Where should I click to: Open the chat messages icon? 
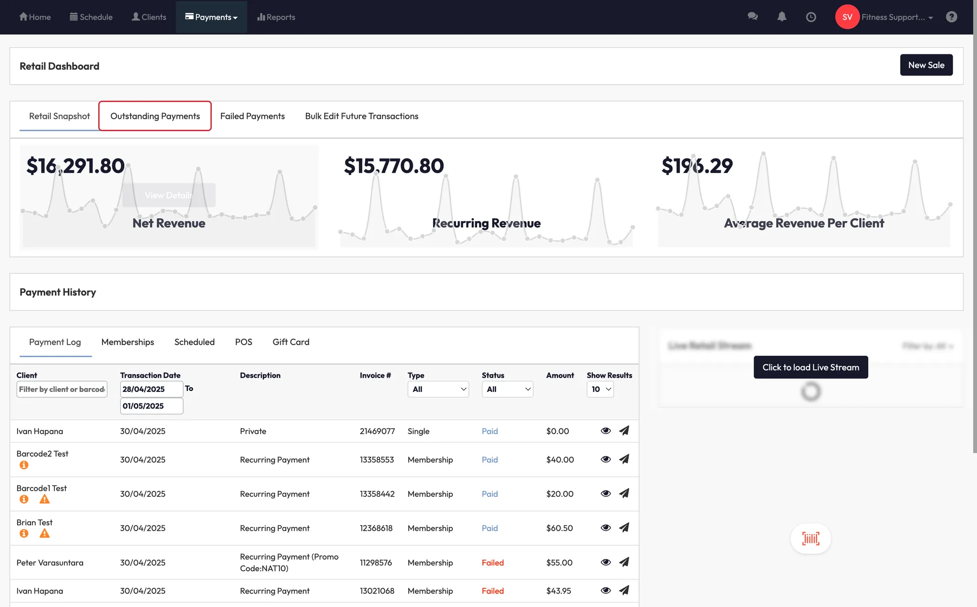752,17
